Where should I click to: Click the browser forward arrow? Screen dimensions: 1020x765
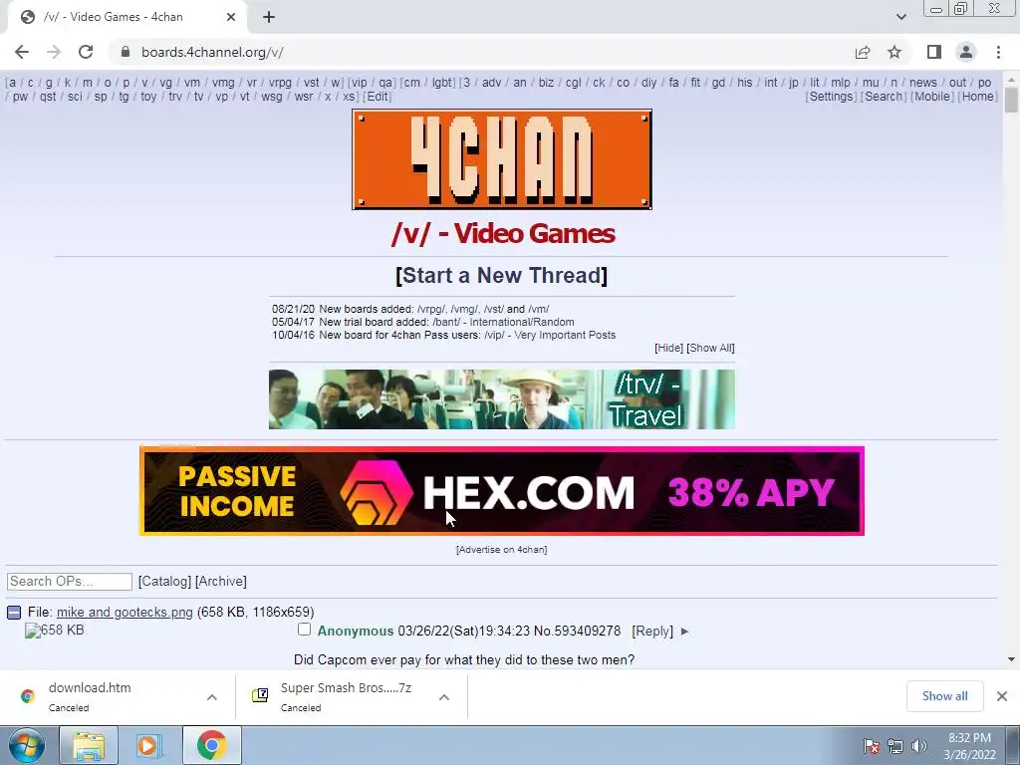click(54, 52)
